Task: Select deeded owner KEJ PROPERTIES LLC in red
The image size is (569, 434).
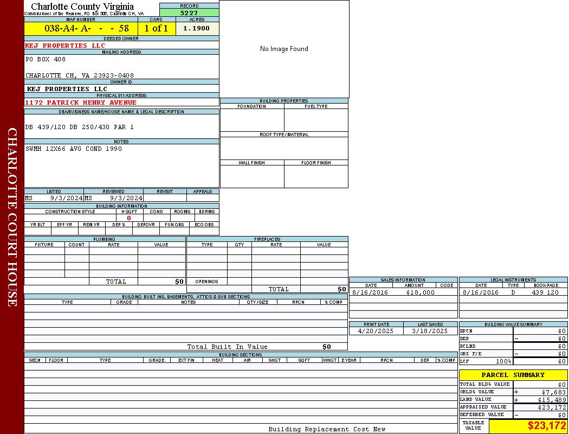Action: tap(65, 46)
